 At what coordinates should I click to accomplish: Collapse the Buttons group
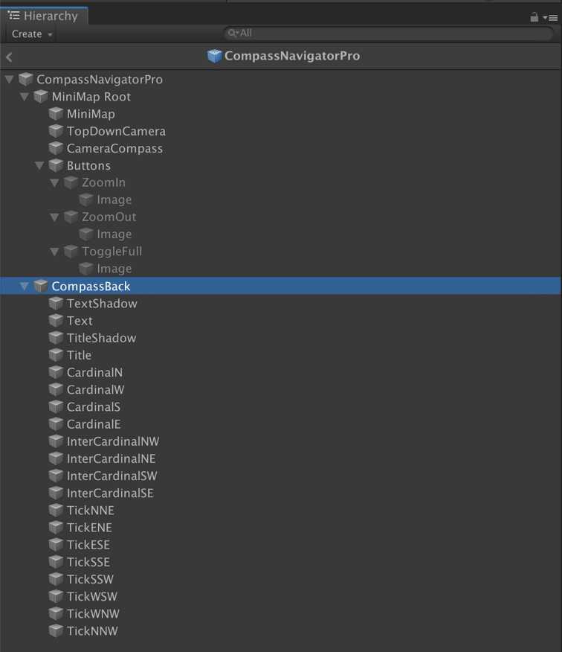click(x=39, y=166)
